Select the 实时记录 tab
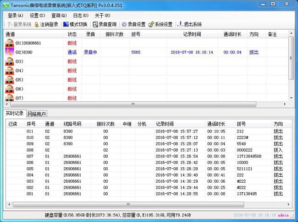Viewport: 298px width, 222px height. click(x=14, y=114)
